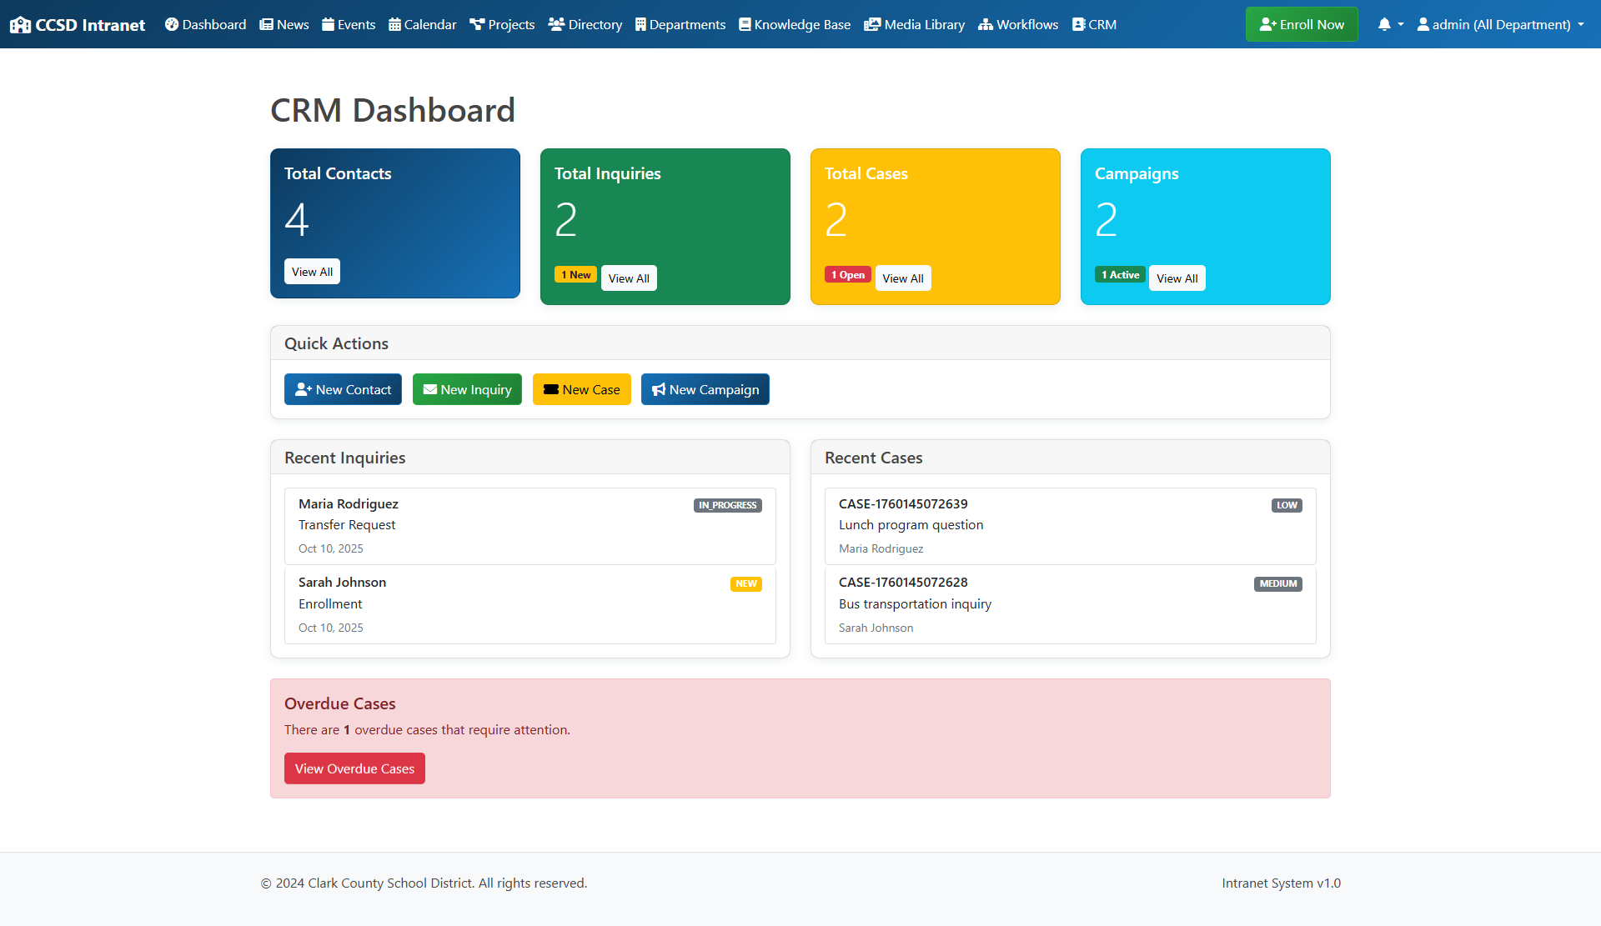View all under Total Contacts card
The width and height of the screenshot is (1601, 926).
(x=312, y=272)
